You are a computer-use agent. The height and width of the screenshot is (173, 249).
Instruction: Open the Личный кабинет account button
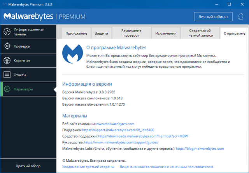(213, 16)
